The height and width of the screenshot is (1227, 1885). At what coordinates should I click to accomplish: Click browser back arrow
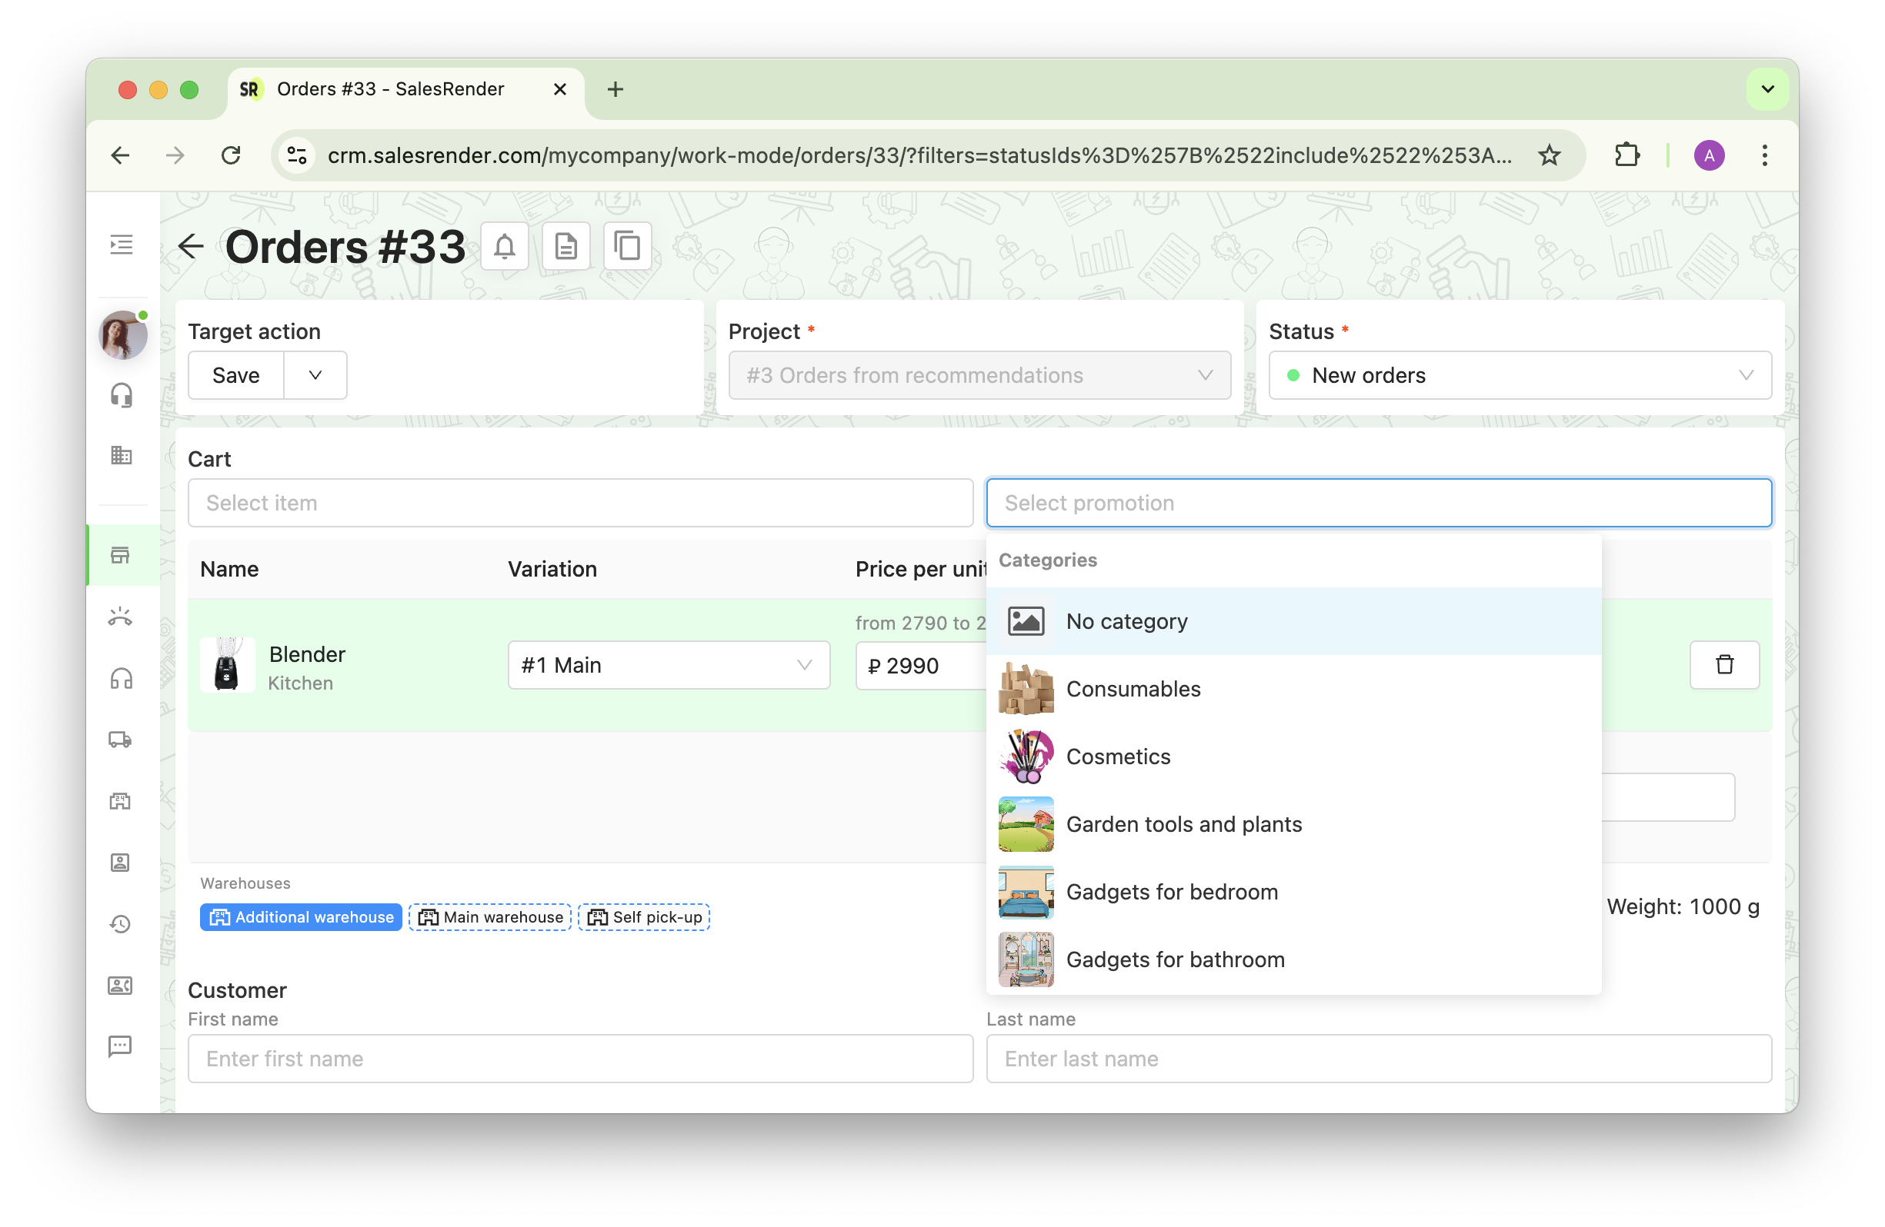pos(120,155)
